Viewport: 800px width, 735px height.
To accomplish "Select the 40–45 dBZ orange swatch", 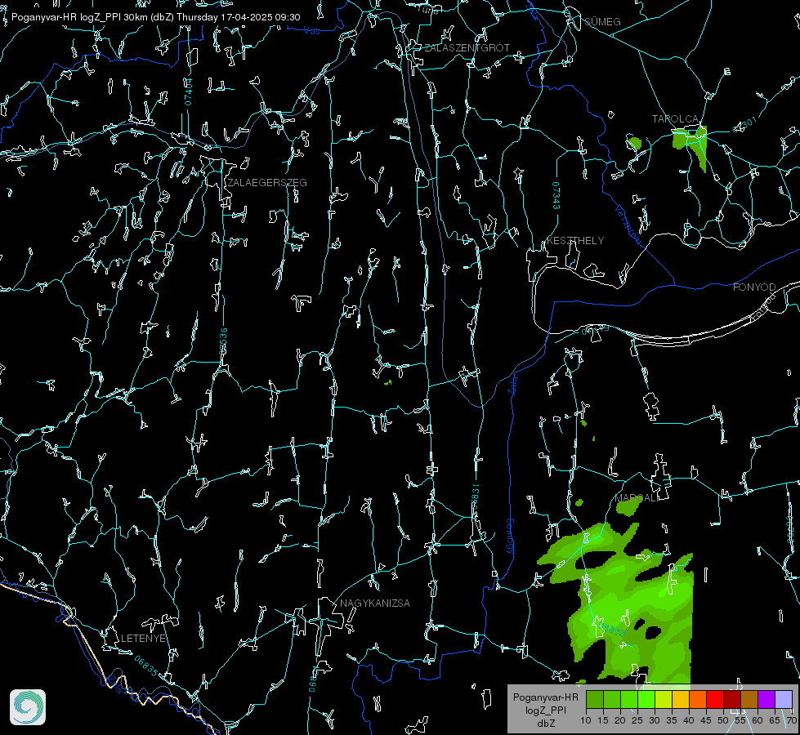I will (698, 700).
